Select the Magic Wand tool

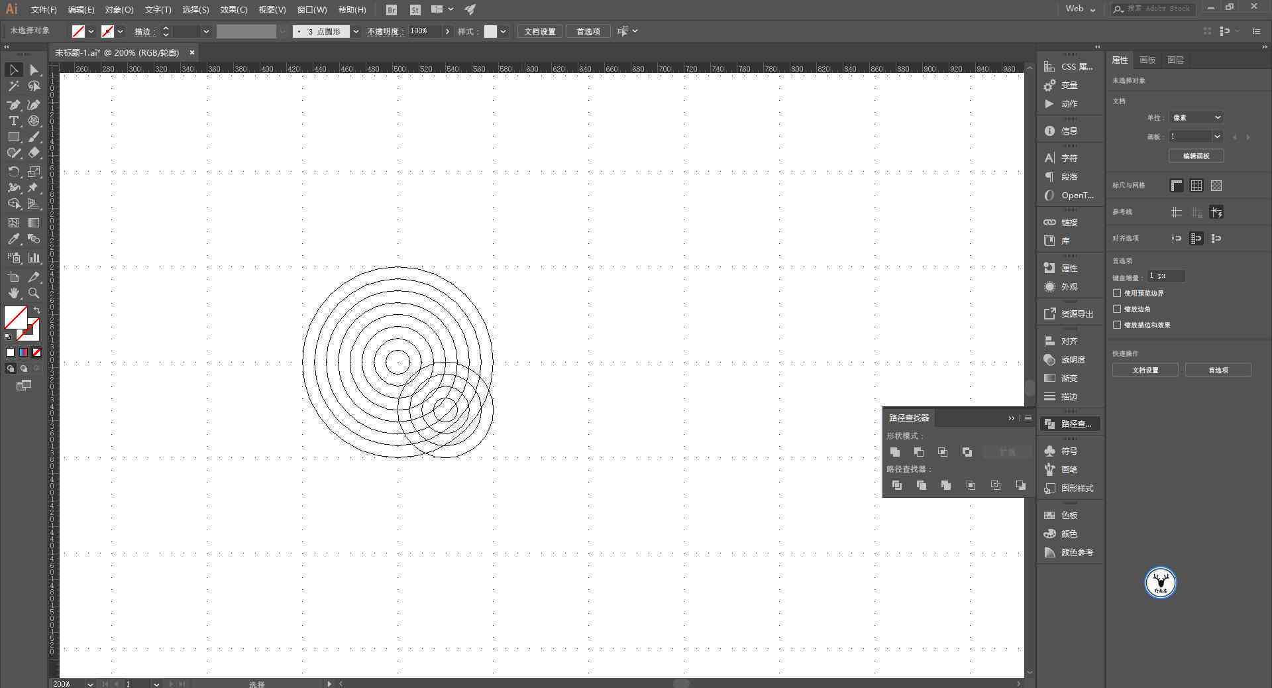[x=13, y=86]
